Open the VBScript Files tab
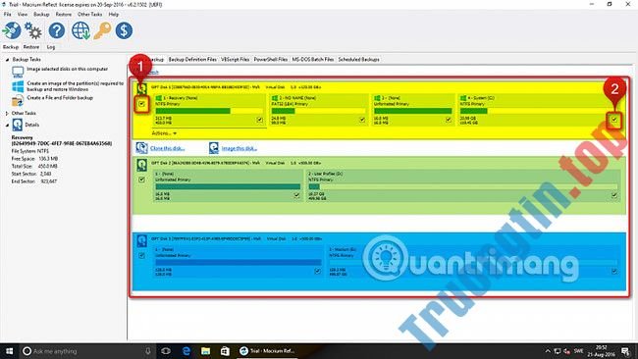The width and height of the screenshot is (638, 359). tap(236, 60)
